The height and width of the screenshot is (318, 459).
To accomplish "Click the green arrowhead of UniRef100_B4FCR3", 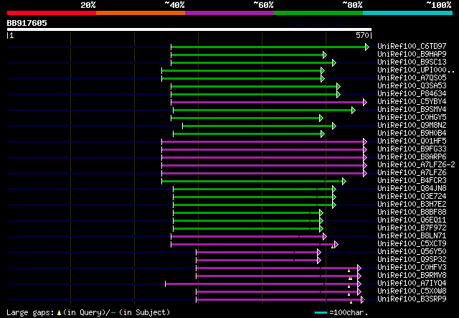I will tap(344, 182).
